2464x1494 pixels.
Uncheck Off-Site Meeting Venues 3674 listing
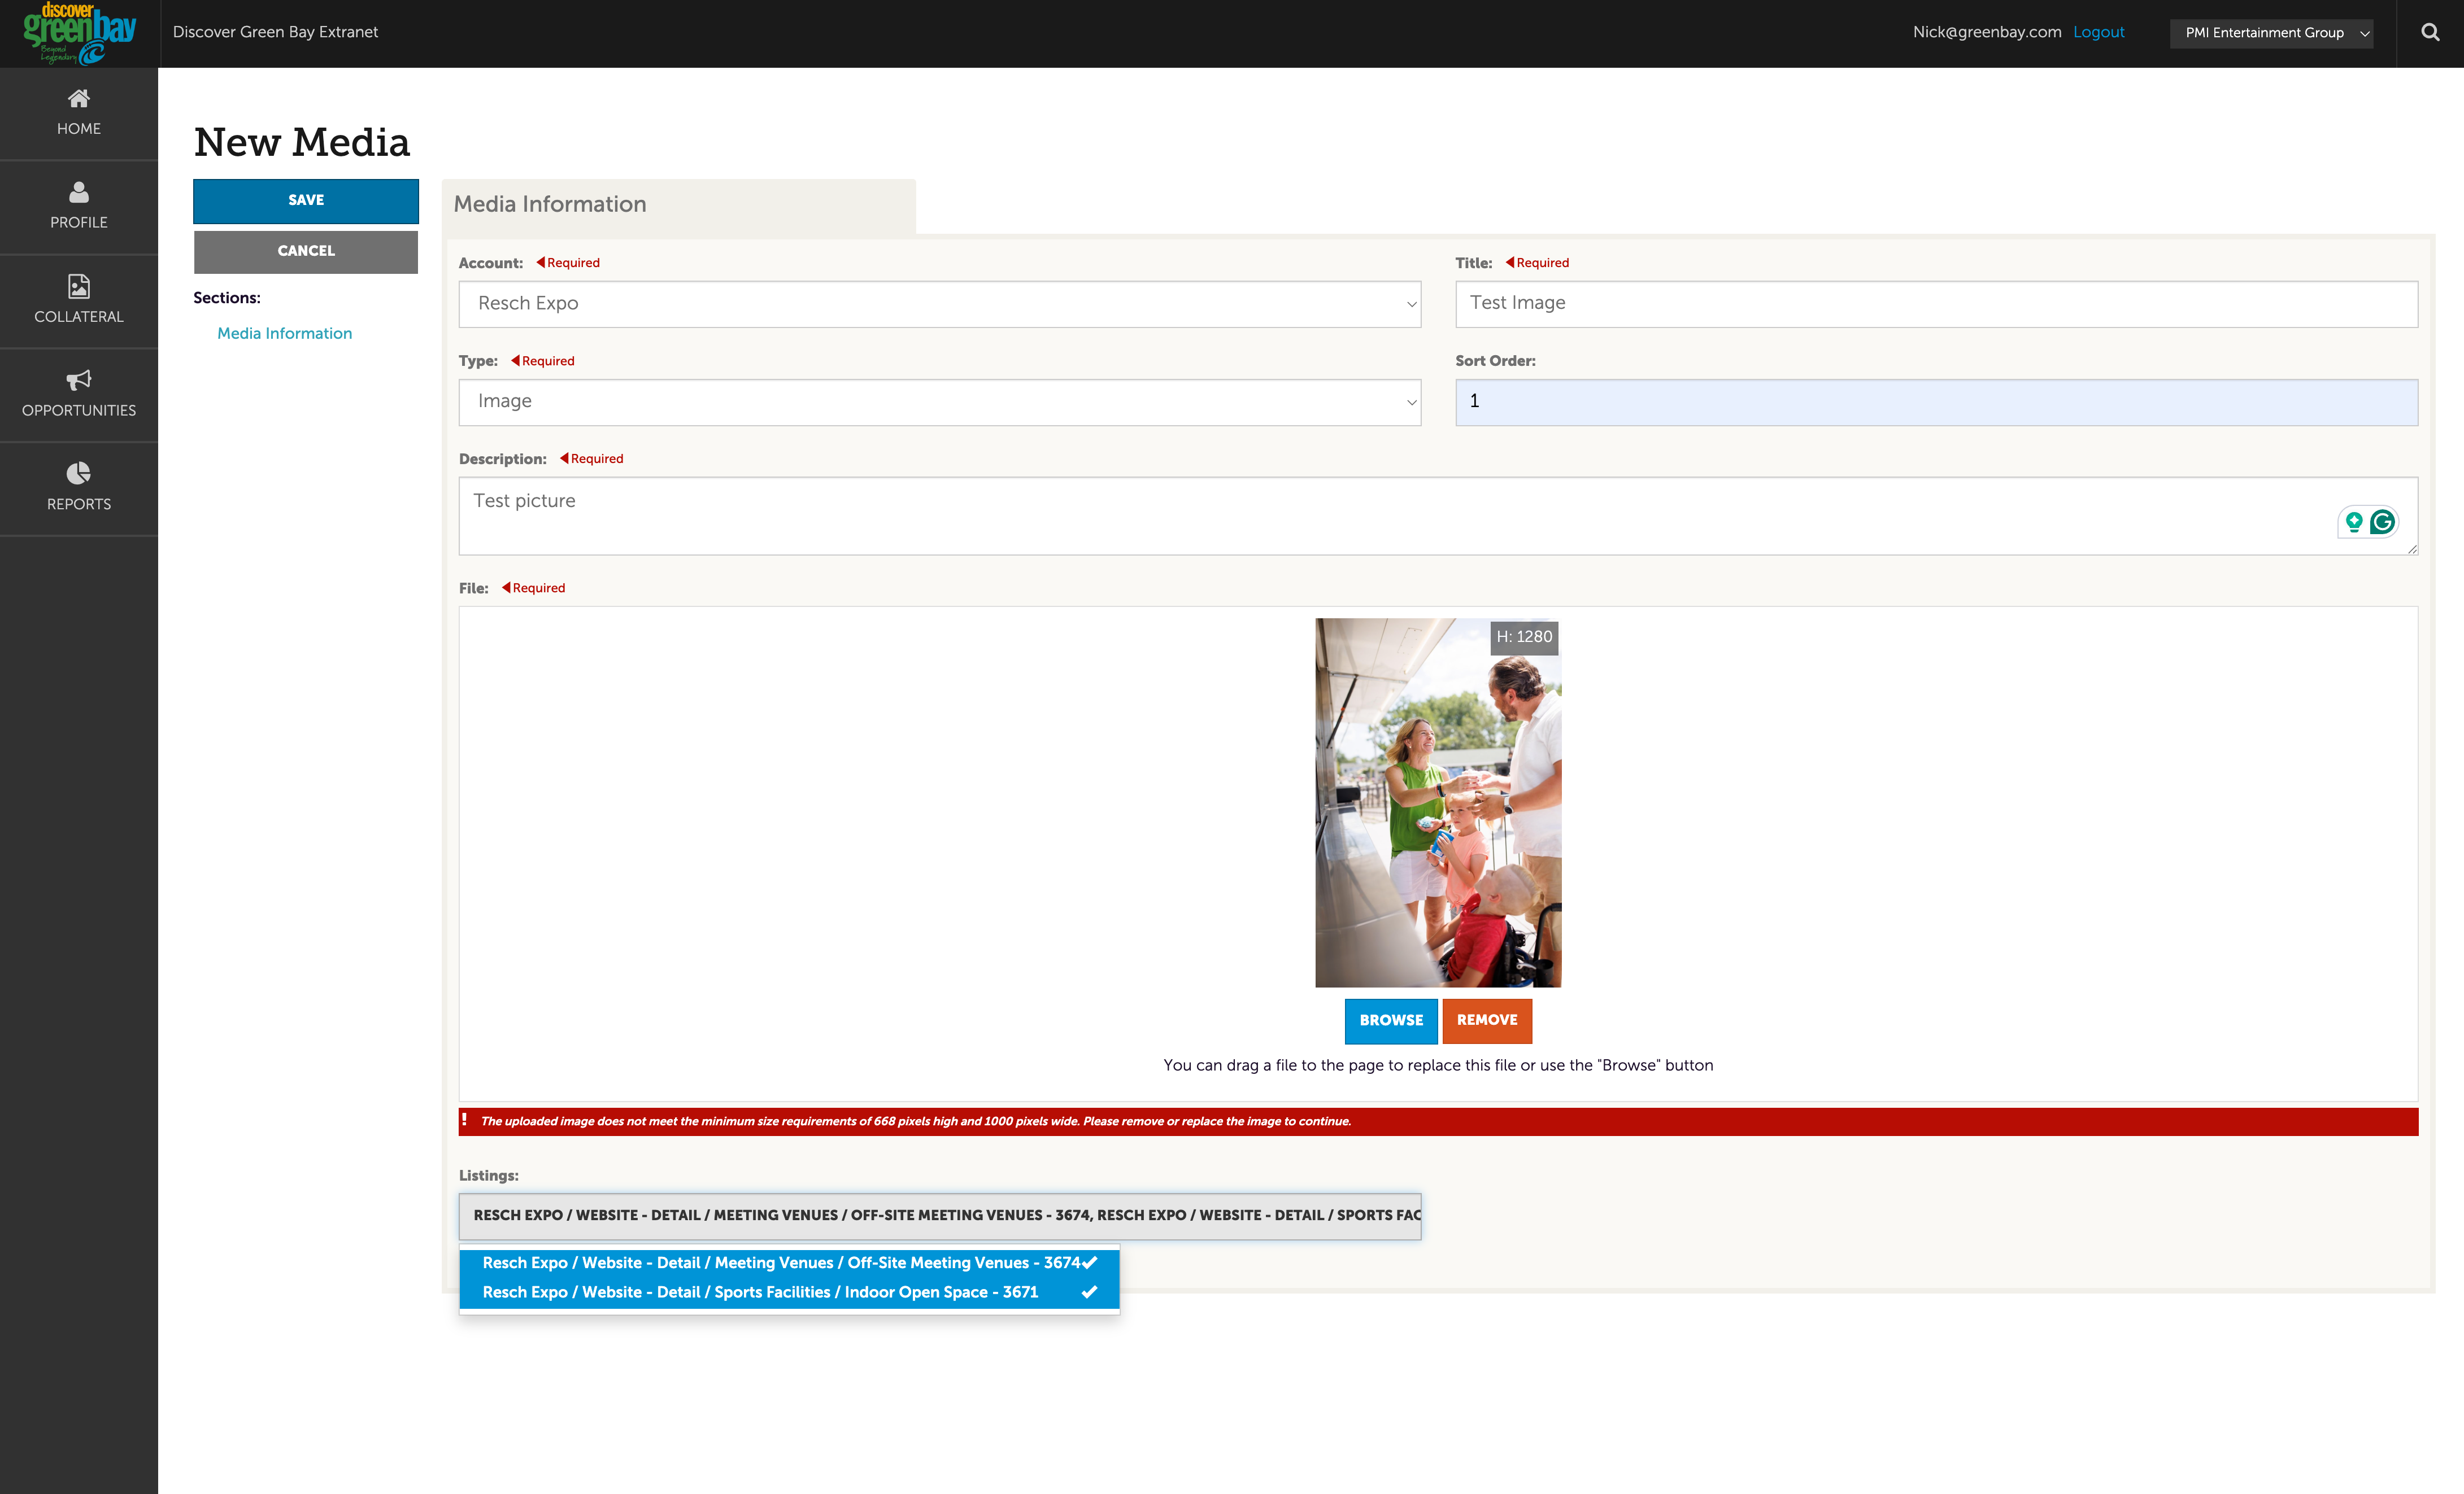coord(789,1263)
